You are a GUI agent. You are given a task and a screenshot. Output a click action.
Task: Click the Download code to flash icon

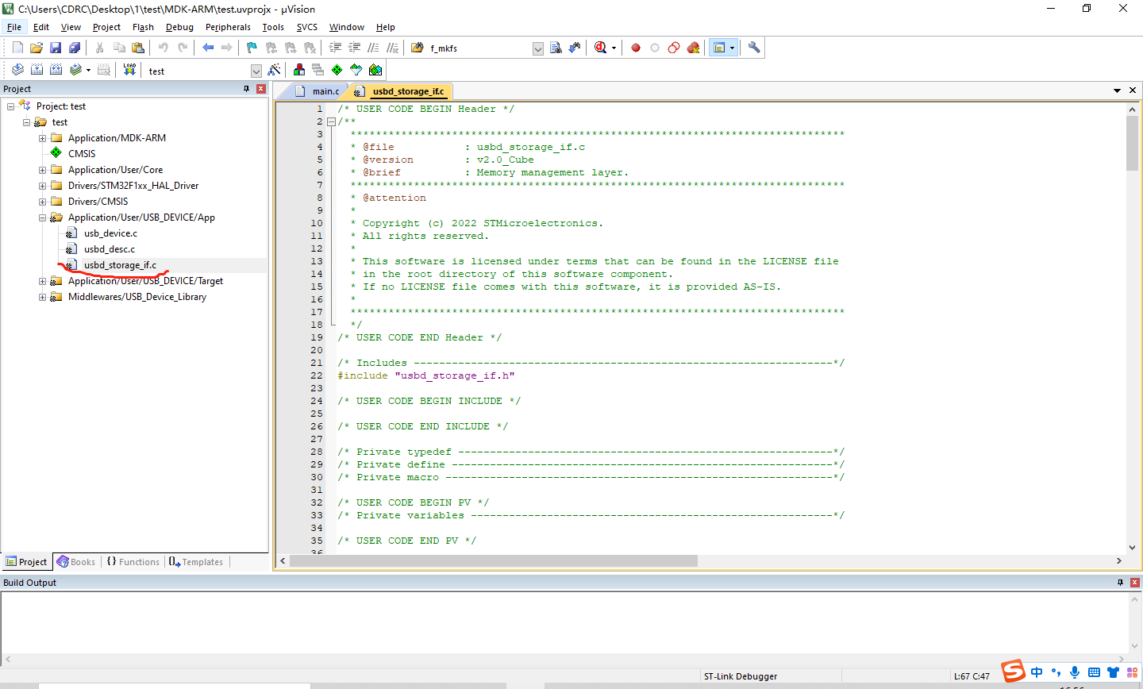[x=129, y=70]
